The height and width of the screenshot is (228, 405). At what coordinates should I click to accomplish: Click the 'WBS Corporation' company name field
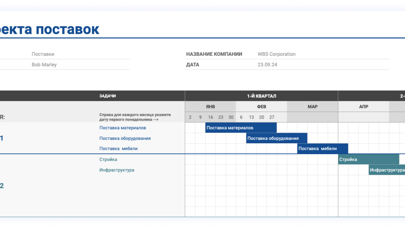coord(276,54)
